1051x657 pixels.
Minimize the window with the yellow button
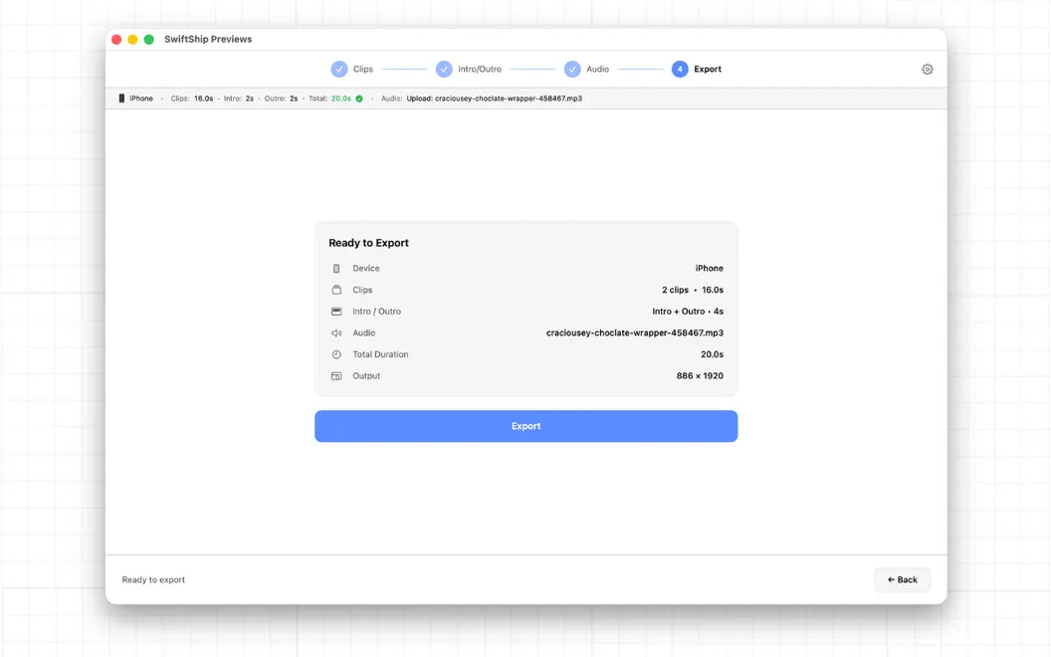tap(132, 40)
